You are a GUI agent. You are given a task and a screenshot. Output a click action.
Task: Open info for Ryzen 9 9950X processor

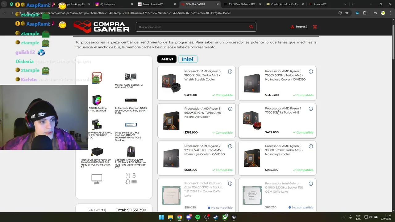tap(311, 146)
